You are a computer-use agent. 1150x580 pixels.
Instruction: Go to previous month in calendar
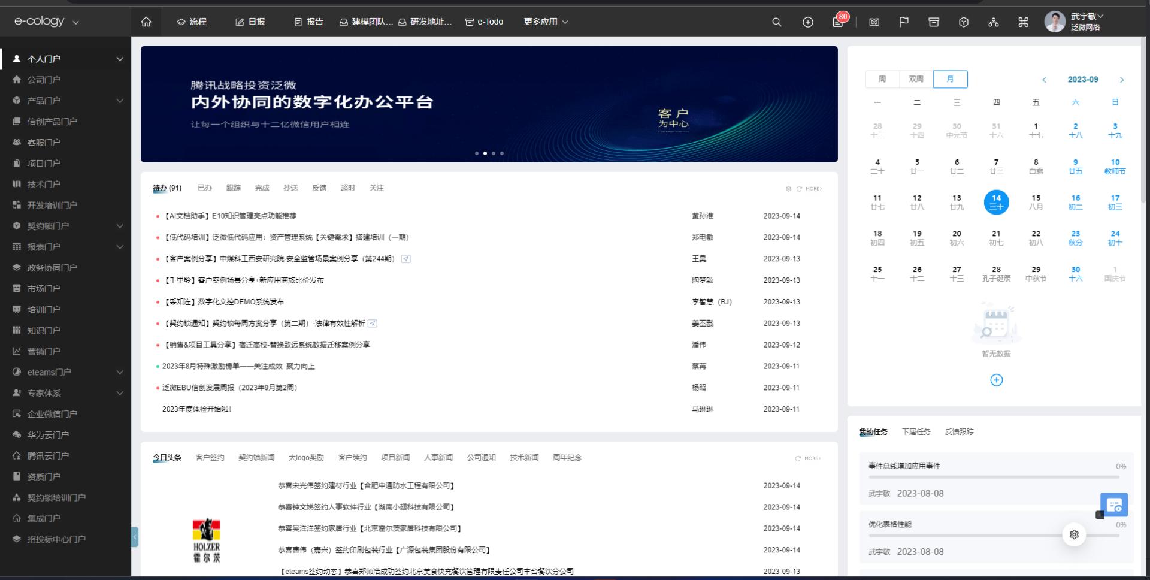(1044, 80)
